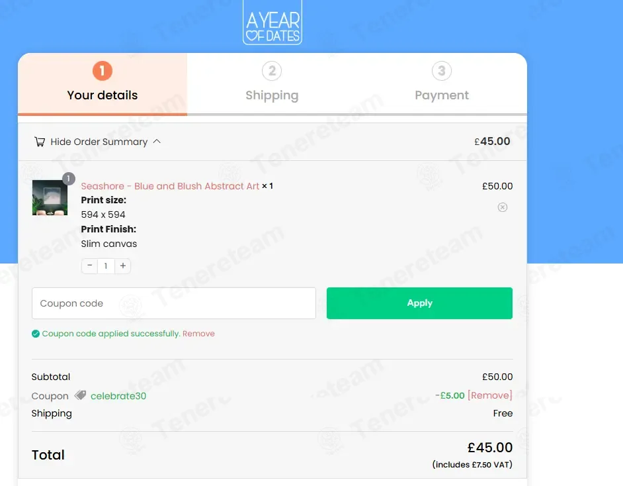Increase quantity with plus button
The height and width of the screenshot is (486, 623).
(123, 266)
